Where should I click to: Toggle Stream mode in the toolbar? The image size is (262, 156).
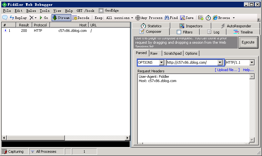[61, 18]
